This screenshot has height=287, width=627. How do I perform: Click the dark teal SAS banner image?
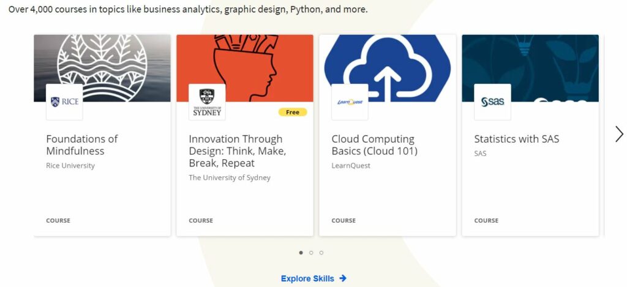click(530, 68)
